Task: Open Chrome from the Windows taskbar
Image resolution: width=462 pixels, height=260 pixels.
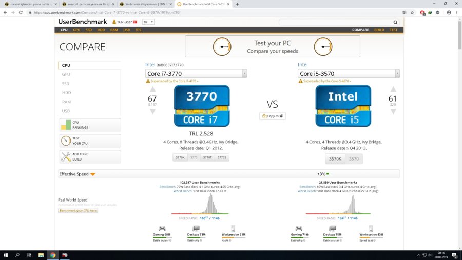Action: click(x=53, y=255)
